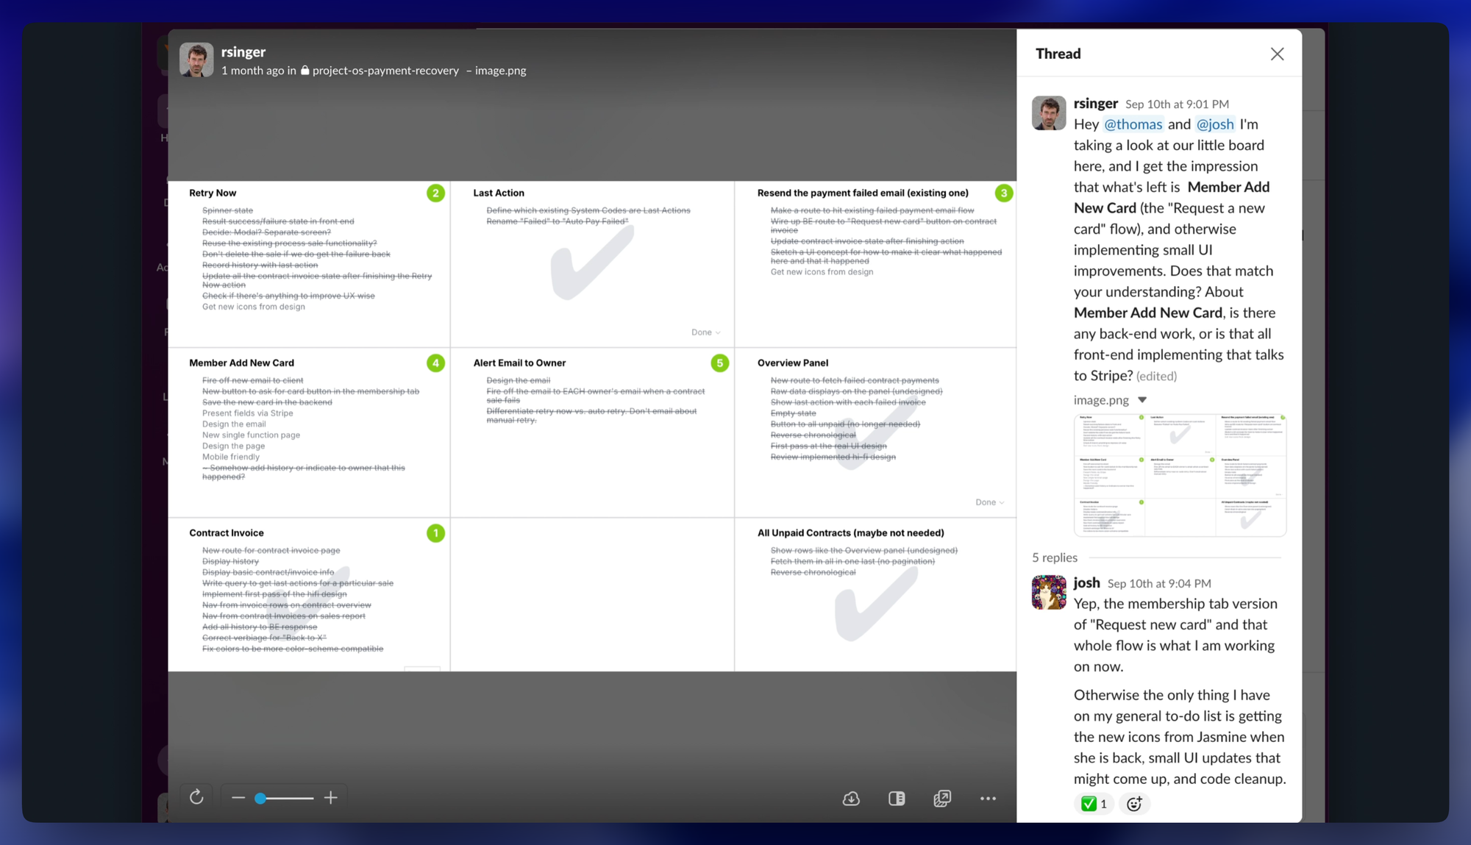
Task: Open Done dropdown in Overview Panel card
Action: (989, 502)
